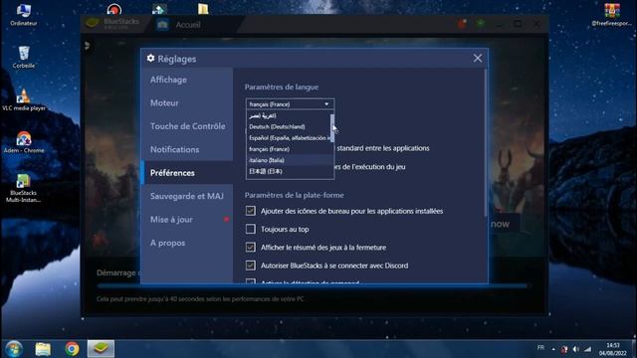The width and height of the screenshot is (637, 358).
Task: Click the settings panel vertical scrollbar
Action: pos(485,142)
